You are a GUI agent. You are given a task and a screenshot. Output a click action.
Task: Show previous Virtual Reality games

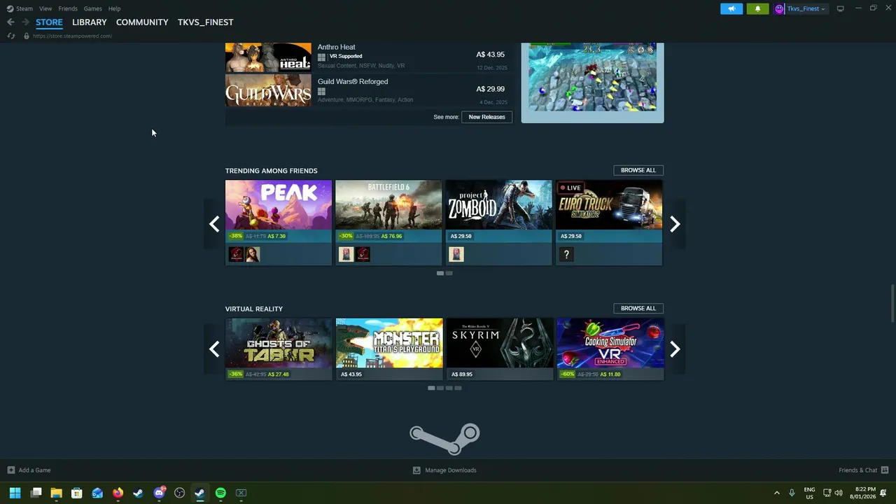pyautogui.click(x=214, y=349)
